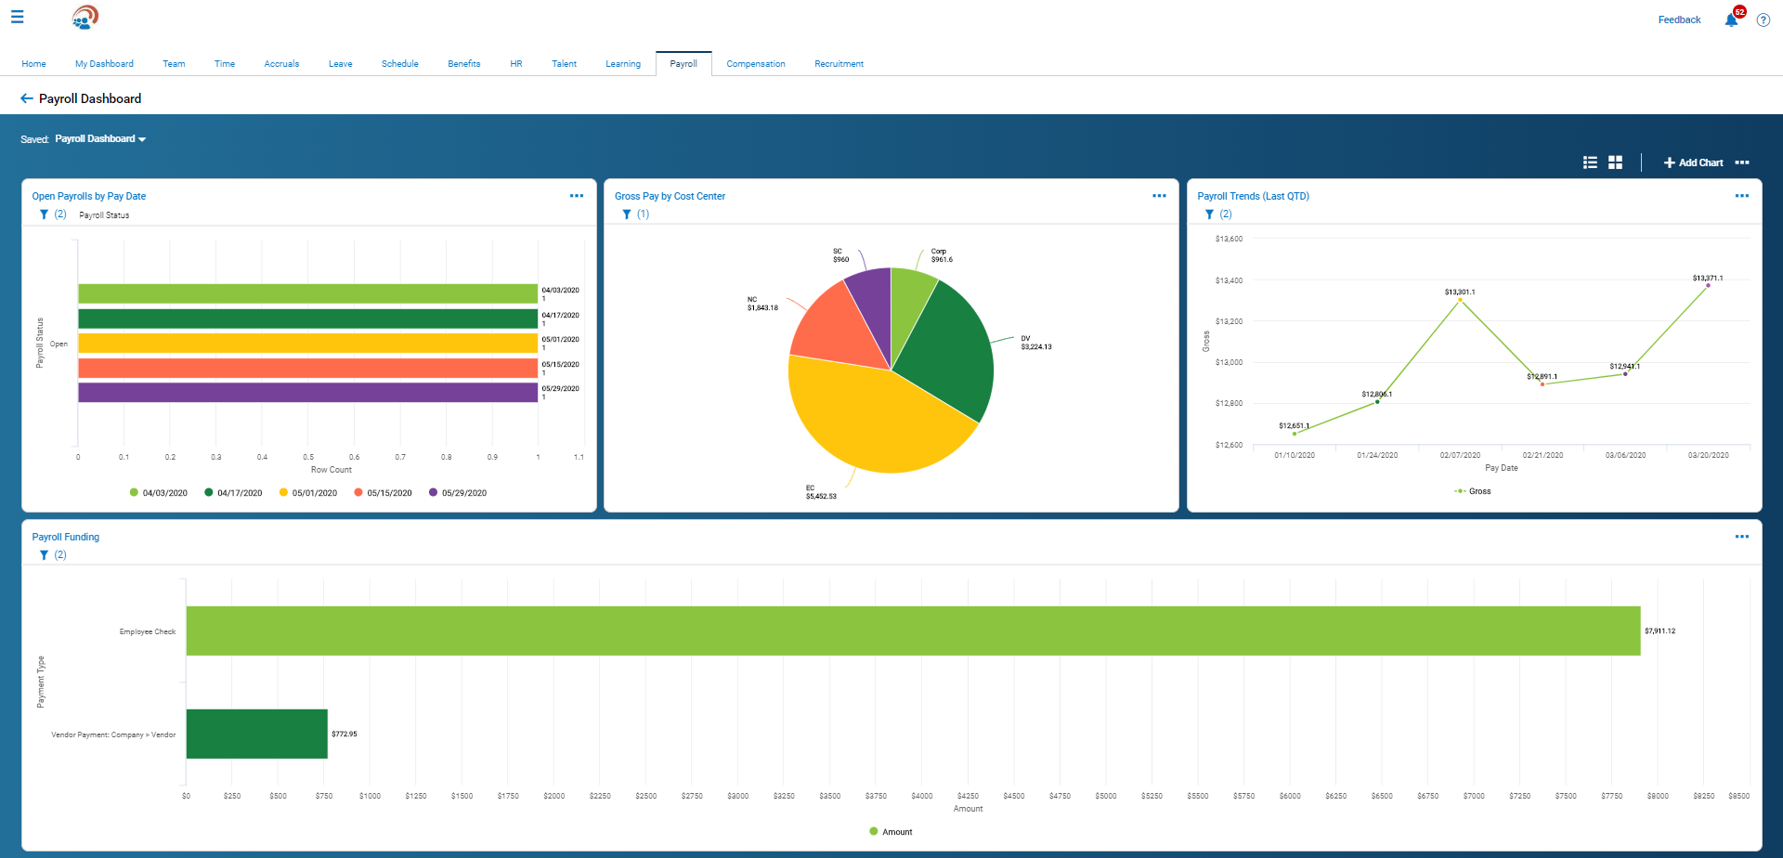Go to the Compensation tab

click(755, 64)
